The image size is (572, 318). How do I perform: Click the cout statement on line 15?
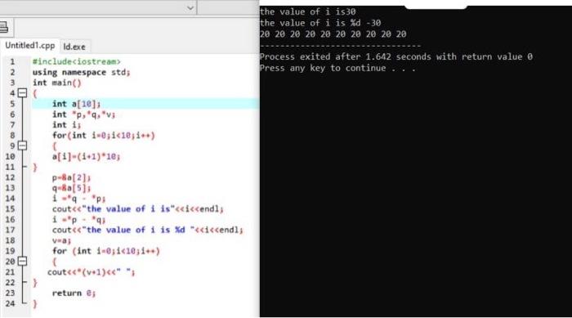(x=138, y=208)
